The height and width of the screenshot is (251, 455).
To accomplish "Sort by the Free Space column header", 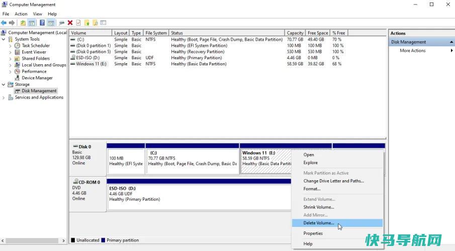I will [x=318, y=33].
